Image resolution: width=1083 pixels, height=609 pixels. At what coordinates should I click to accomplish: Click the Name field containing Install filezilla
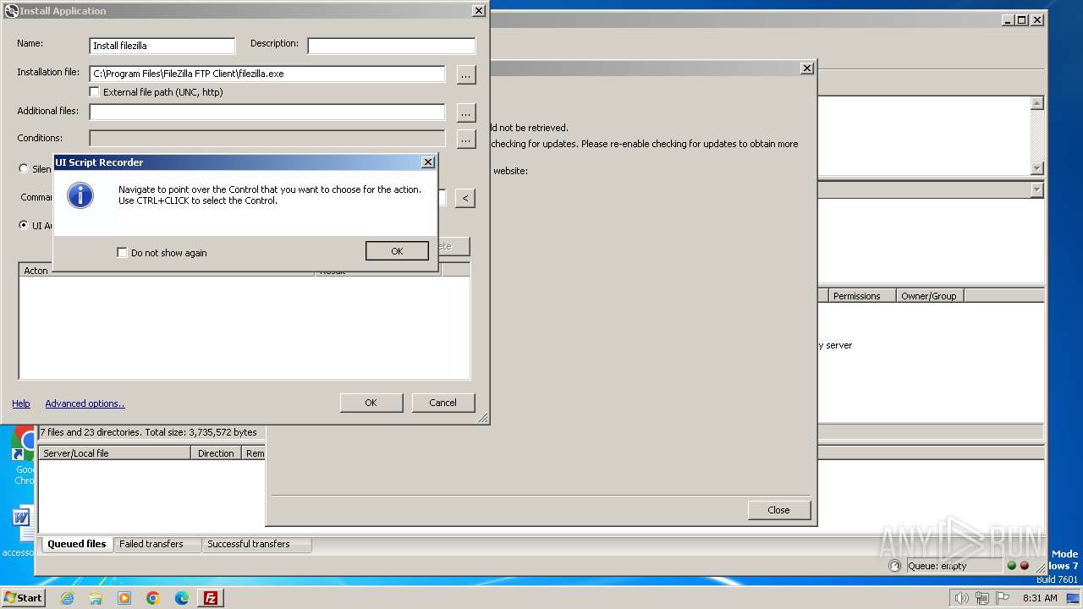click(x=162, y=46)
